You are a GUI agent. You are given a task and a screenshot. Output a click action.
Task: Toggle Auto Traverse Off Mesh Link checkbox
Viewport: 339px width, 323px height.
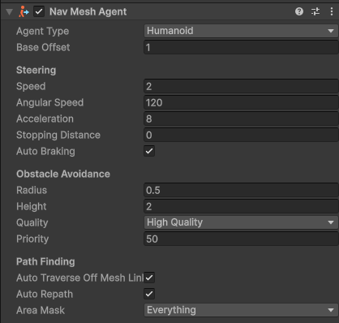click(149, 278)
